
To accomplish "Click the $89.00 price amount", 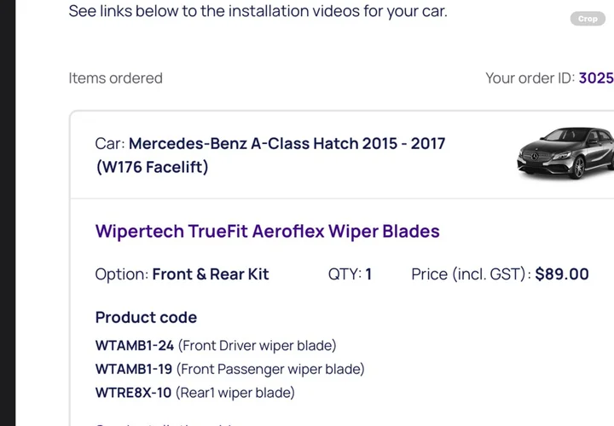I will tap(562, 274).
